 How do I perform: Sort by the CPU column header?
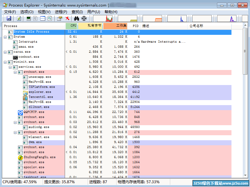click(x=71, y=26)
